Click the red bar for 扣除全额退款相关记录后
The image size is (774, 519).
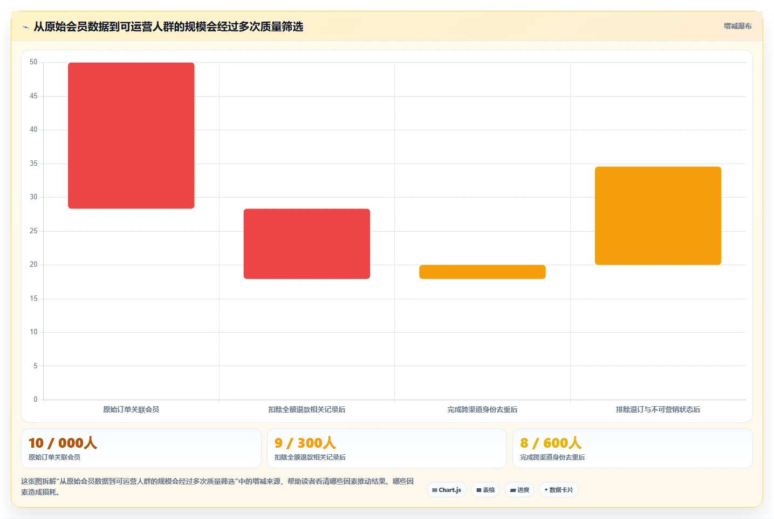307,244
